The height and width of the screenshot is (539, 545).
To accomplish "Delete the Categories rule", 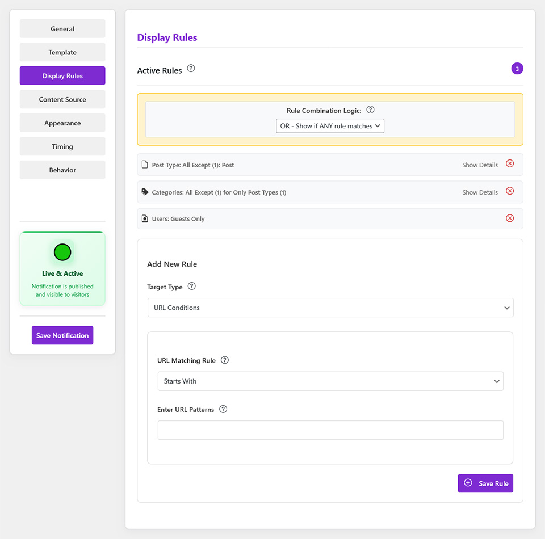I will click(510, 191).
